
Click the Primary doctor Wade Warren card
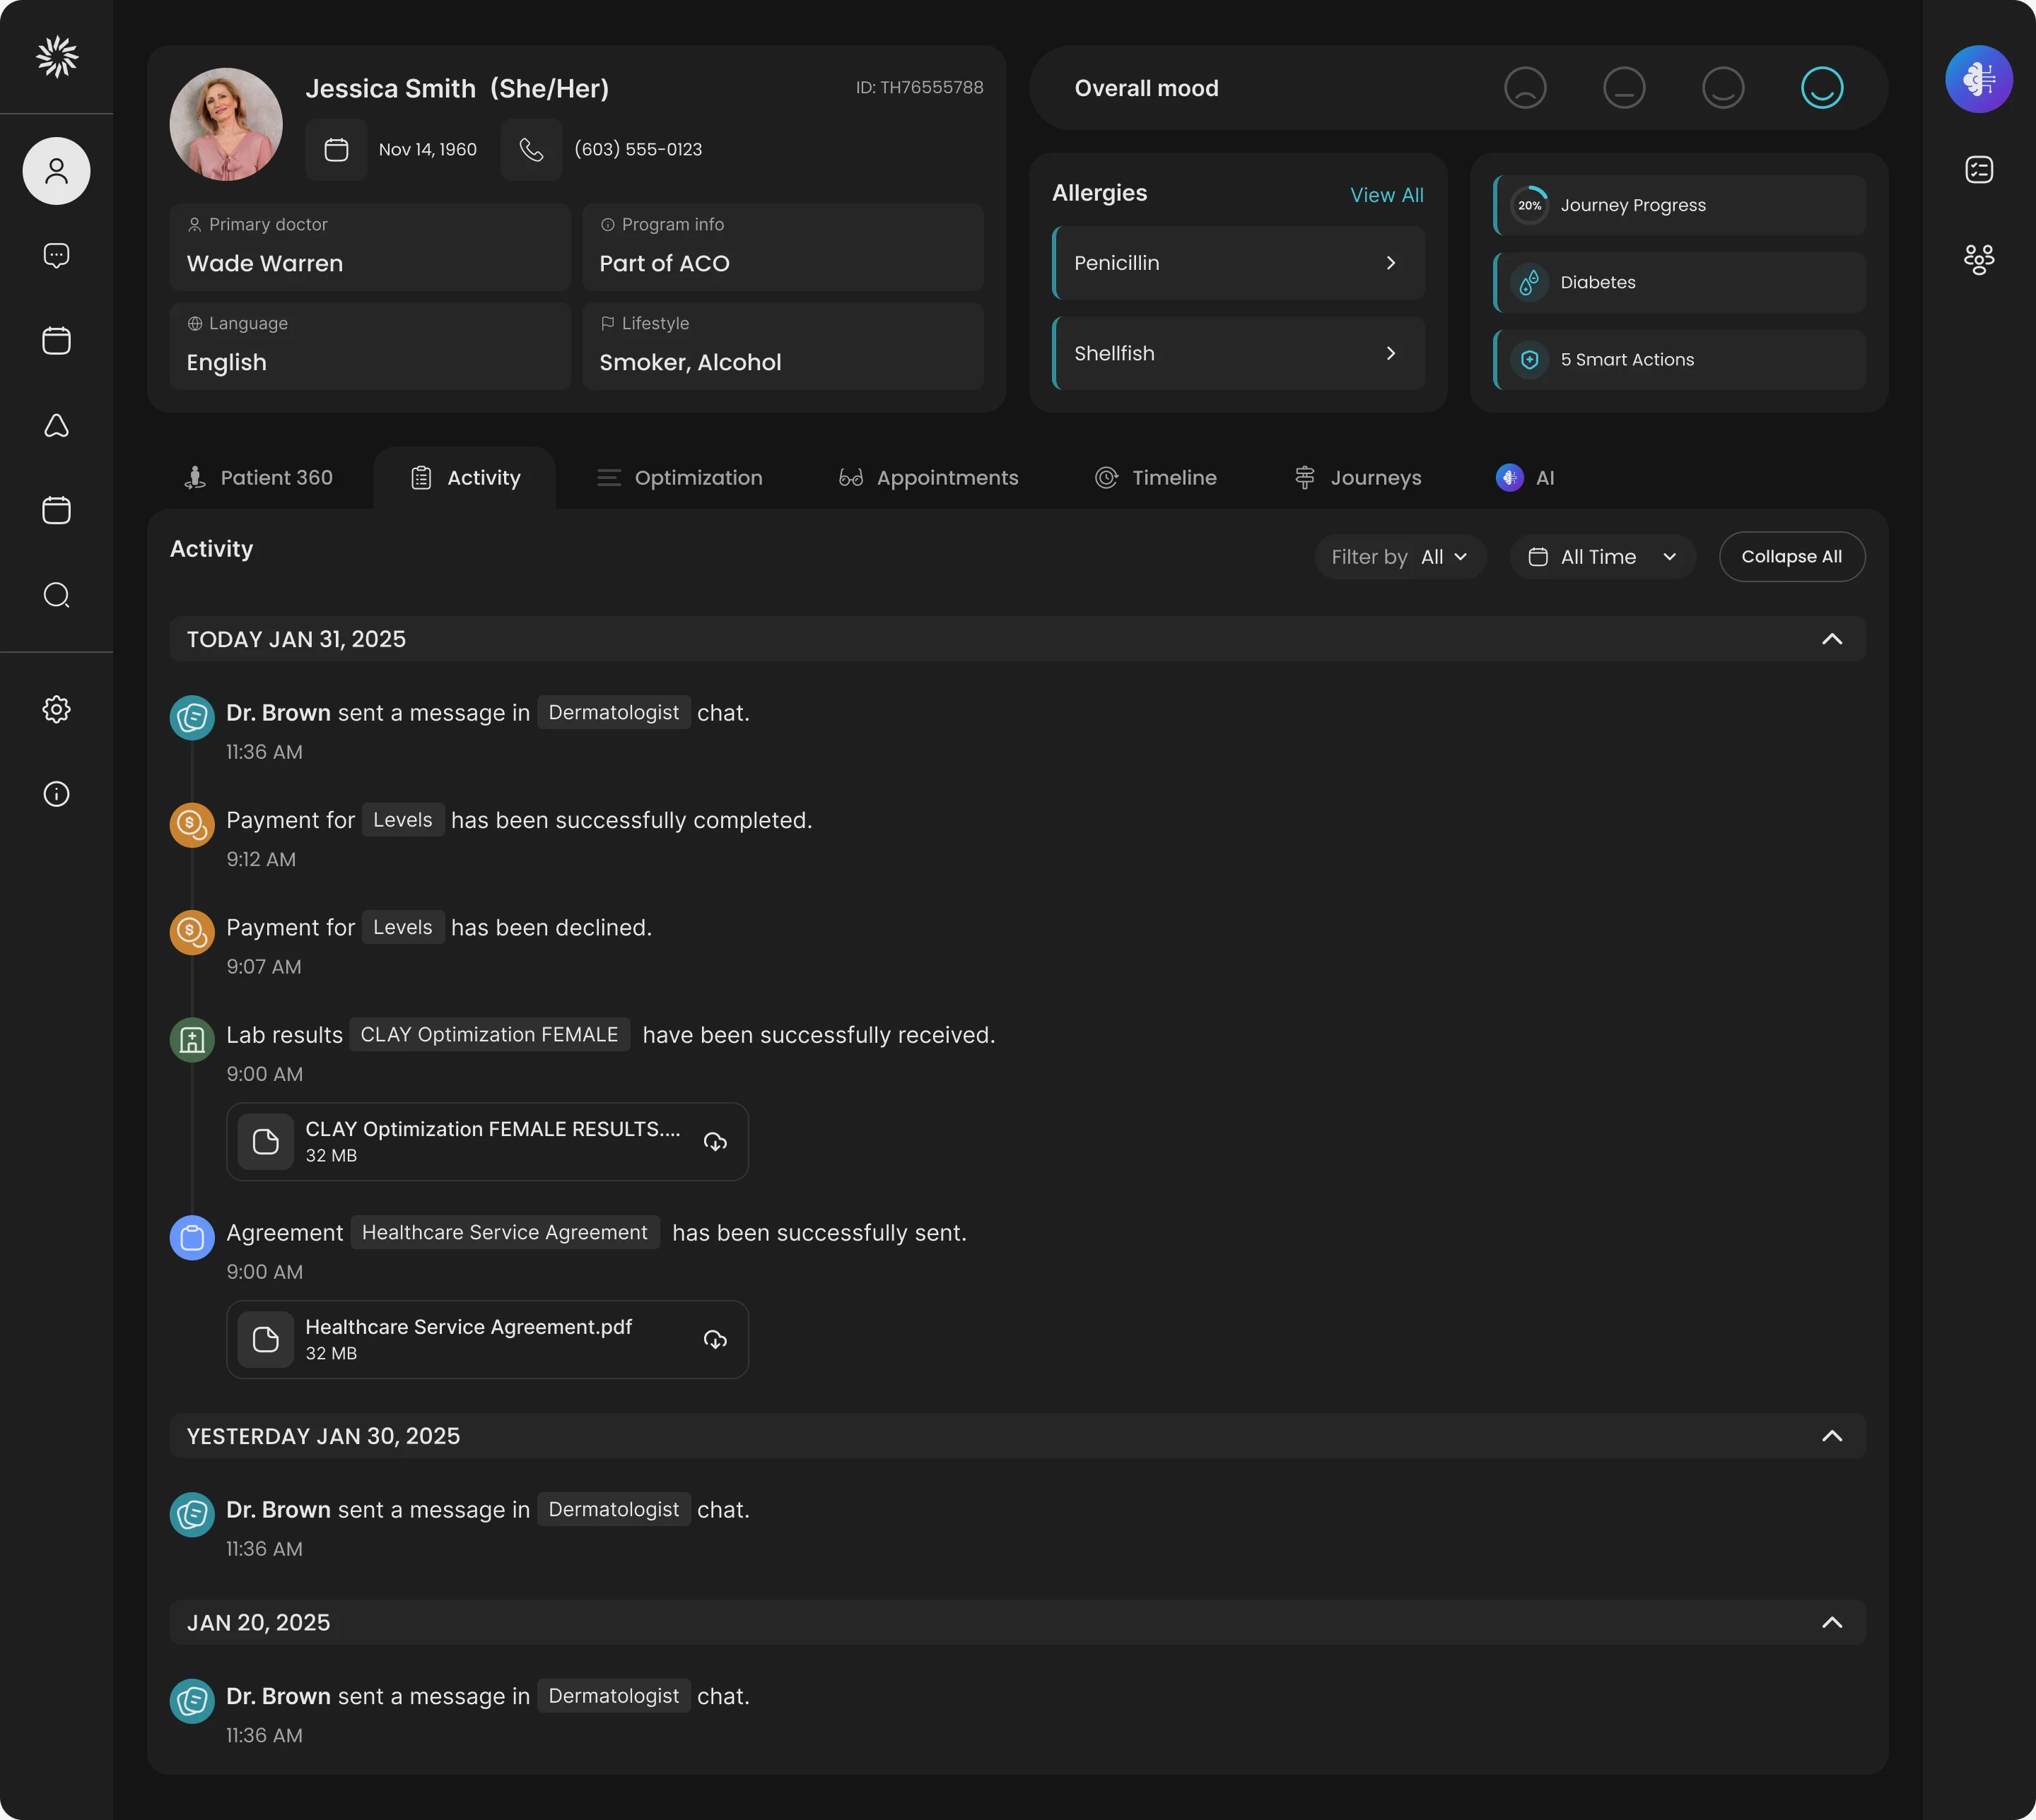pos(369,247)
